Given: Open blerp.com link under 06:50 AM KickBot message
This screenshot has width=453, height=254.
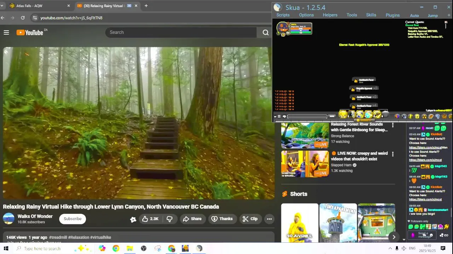Looking at the screenshot, I should pyautogui.click(x=425, y=199).
